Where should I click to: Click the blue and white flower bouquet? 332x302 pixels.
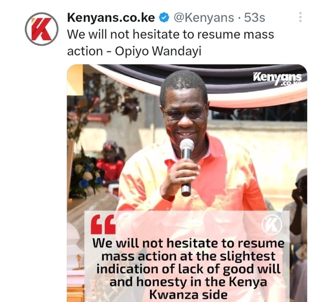coord(86,175)
